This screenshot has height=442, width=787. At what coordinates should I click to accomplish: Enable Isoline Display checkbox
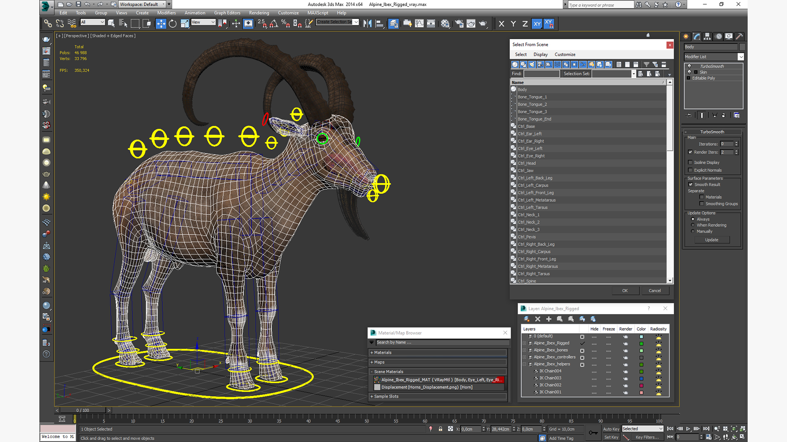[690, 162]
